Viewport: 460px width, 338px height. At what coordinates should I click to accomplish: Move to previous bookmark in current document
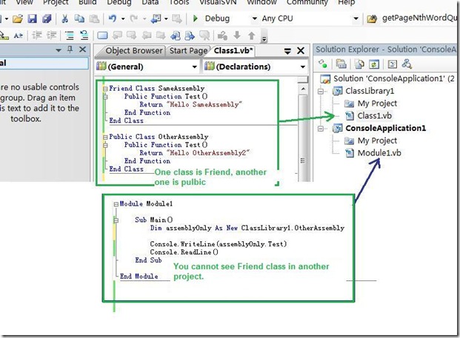pyautogui.click(x=176, y=36)
